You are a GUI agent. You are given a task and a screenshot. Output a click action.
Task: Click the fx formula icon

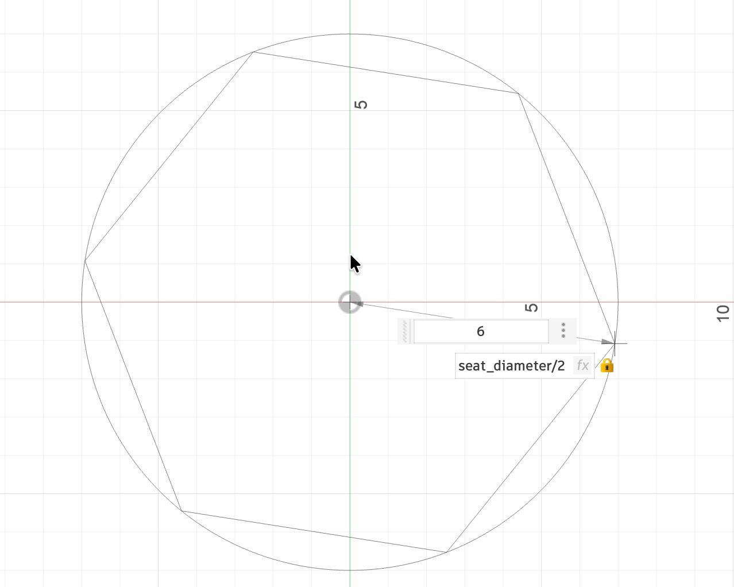point(582,365)
